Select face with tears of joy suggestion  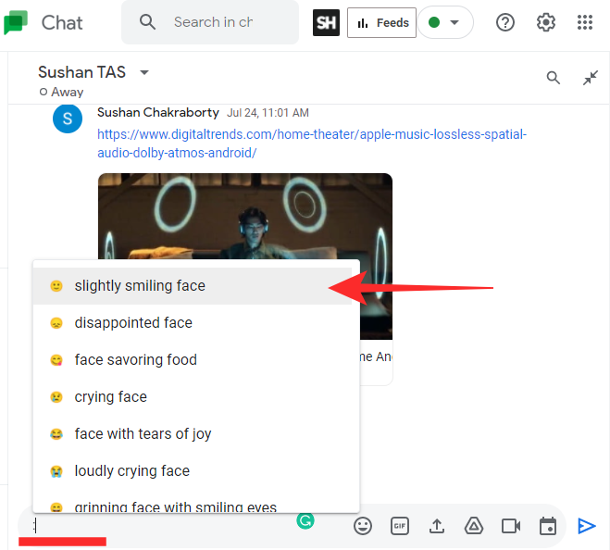pos(193,434)
